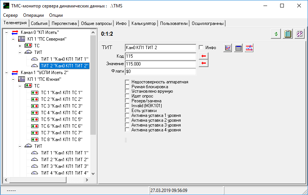This screenshot has height=195, width=308.
Task: Select ТИТ 1 "Кан0 КП1 ТИТ 1" item
Action: point(65,59)
